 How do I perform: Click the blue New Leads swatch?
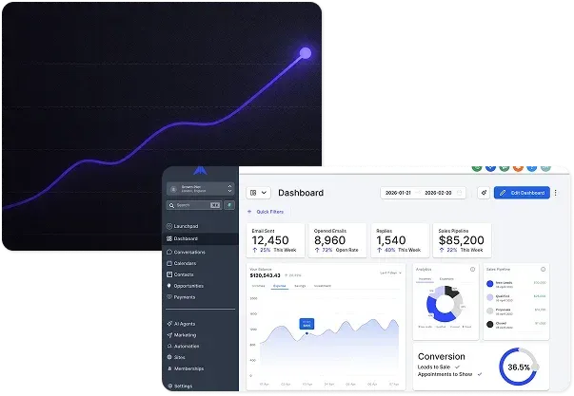coord(490,284)
